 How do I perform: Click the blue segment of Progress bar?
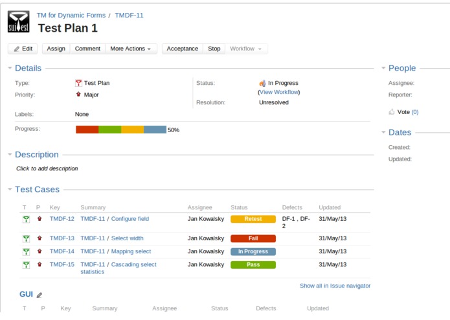155,130
